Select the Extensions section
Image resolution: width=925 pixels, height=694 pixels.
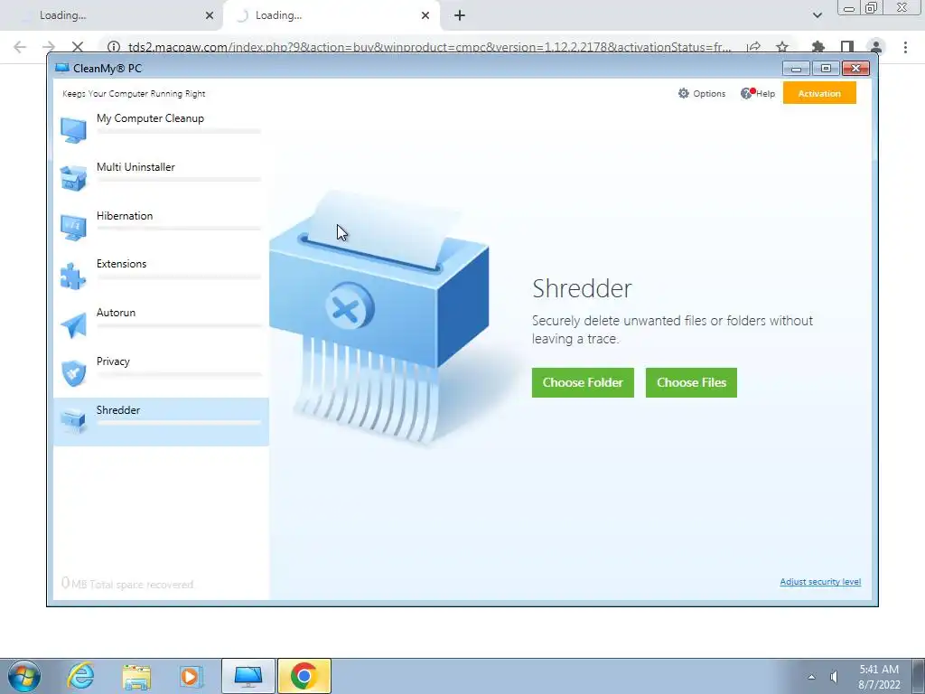161,276
